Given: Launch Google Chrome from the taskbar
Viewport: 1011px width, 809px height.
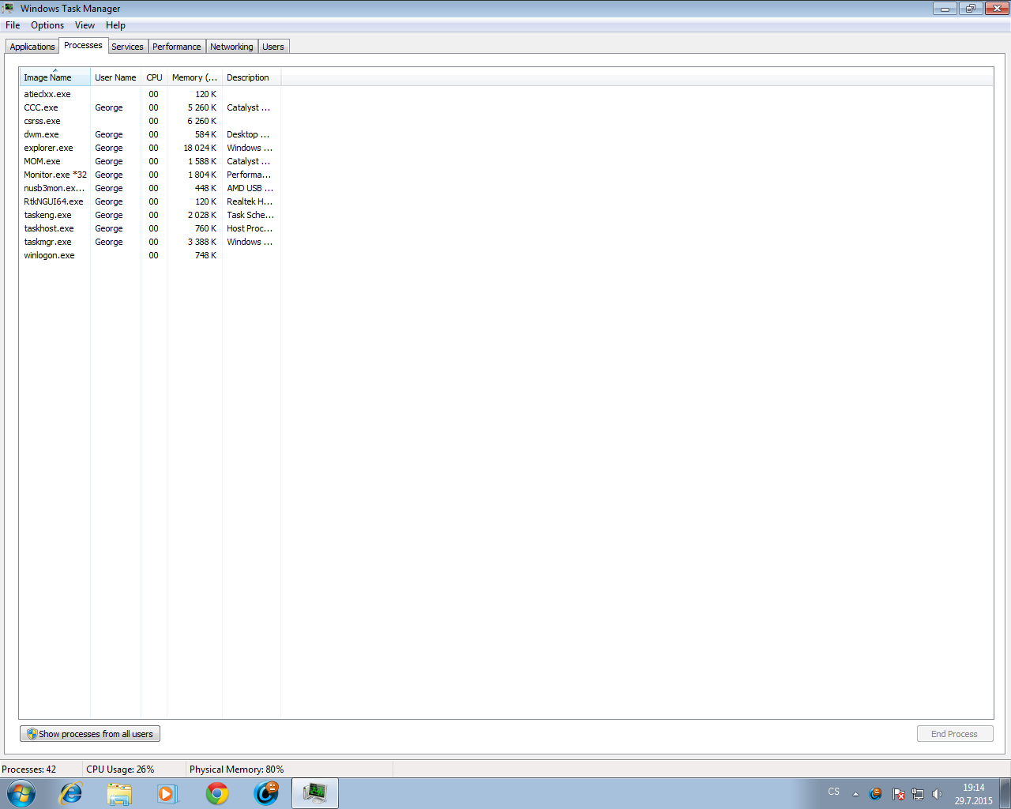Looking at the screenshot, I should coord(217,794).
